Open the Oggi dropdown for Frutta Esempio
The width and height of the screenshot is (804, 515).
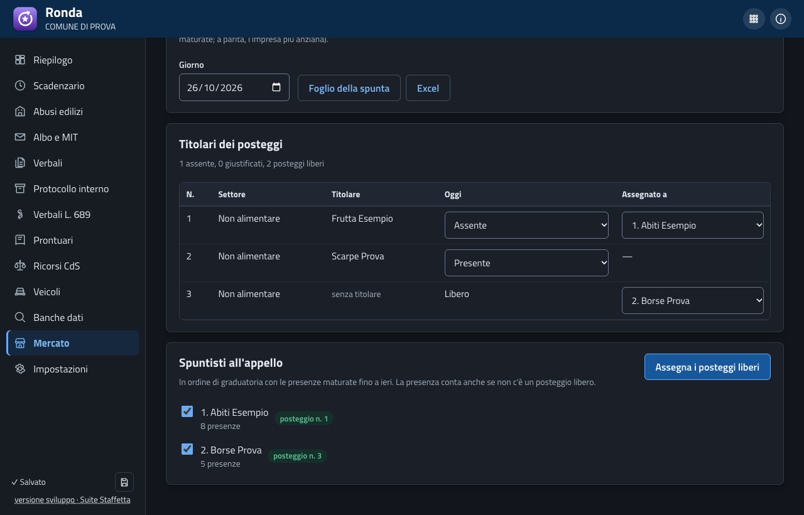(526, 225)
